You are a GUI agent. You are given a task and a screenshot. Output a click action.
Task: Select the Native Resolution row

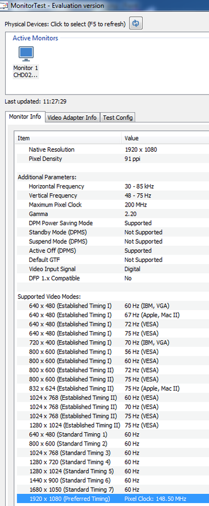coord(112,149)
